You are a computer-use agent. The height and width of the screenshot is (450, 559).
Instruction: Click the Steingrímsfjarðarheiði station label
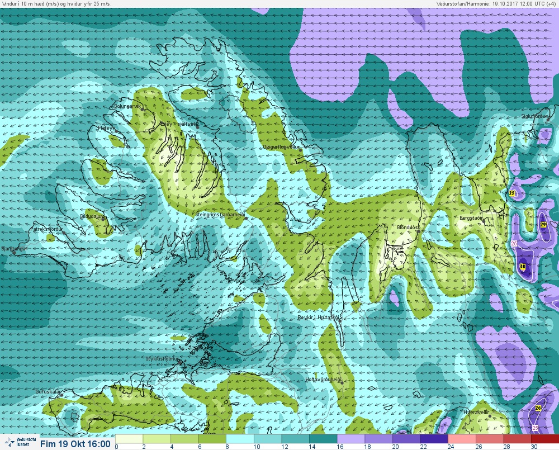tap(220, 215)
